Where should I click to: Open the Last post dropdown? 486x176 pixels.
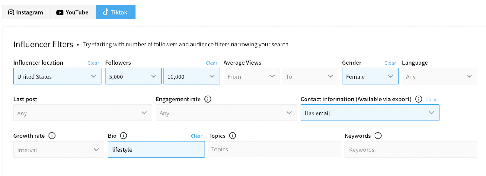(x=82, y=113)
